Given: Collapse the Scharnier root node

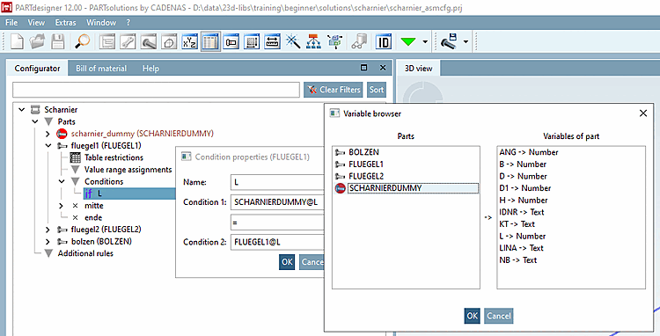Looking at the screenshot, I should click(x=22, y=110).
